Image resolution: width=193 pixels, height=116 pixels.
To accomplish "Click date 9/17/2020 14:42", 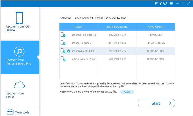I will tap(117, 35).
